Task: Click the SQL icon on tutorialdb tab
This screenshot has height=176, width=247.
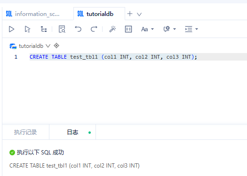Action: (x=80, y=14)
